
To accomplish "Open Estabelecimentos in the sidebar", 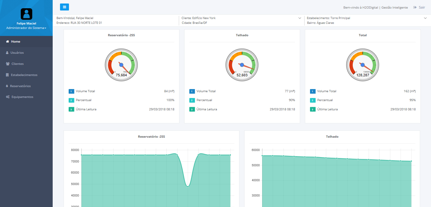I will click(x=26, y=75).
